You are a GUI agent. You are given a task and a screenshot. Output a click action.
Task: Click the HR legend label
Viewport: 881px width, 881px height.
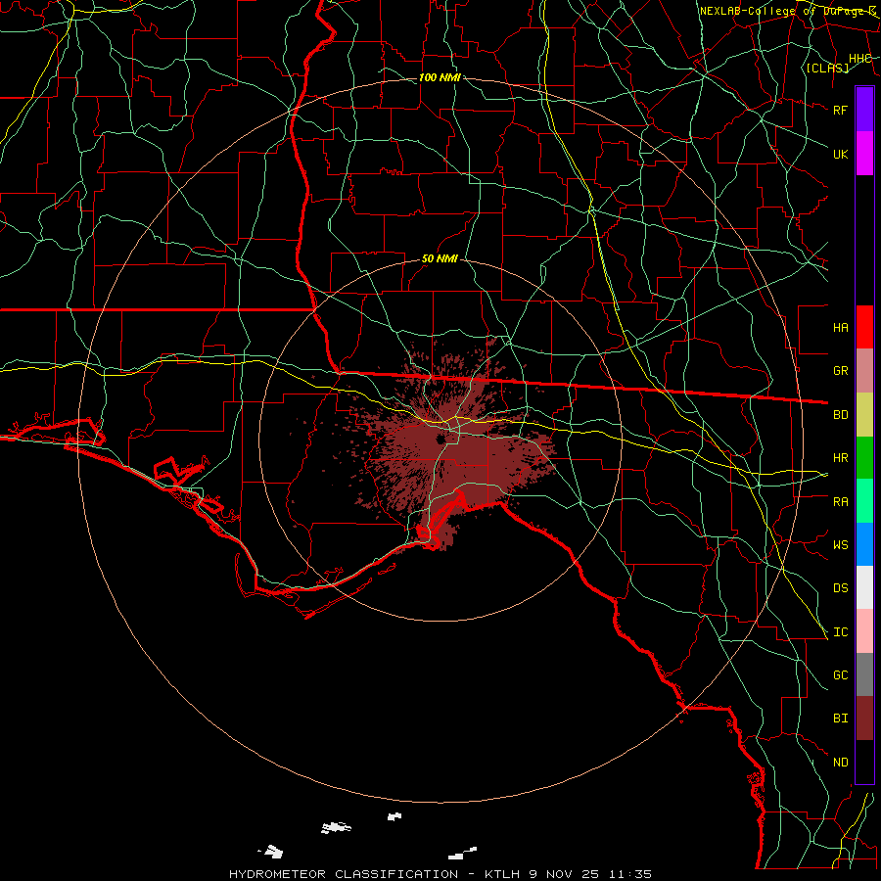coord(840,458)
